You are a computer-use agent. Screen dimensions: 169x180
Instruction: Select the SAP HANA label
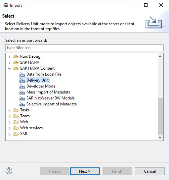tap(30, 62)
